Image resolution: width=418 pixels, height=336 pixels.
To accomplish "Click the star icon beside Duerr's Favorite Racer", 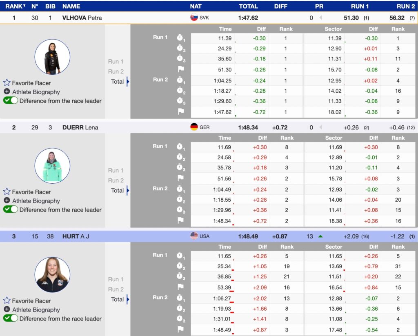I will 7,192.
